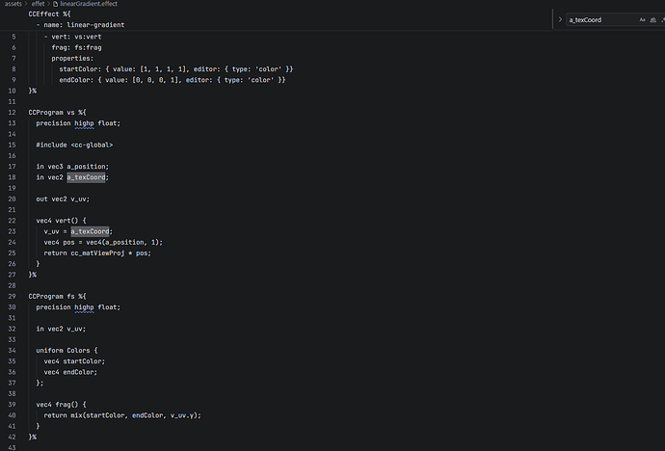Click line number 12 in the gutter

(12, 113)
